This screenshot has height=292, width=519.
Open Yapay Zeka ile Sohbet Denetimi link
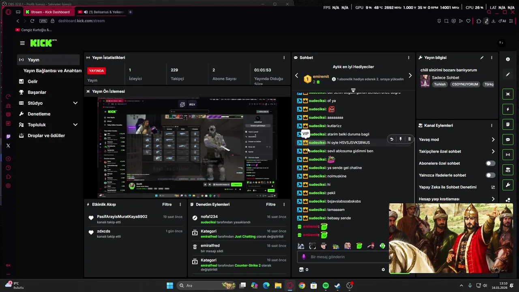point(457,187)
